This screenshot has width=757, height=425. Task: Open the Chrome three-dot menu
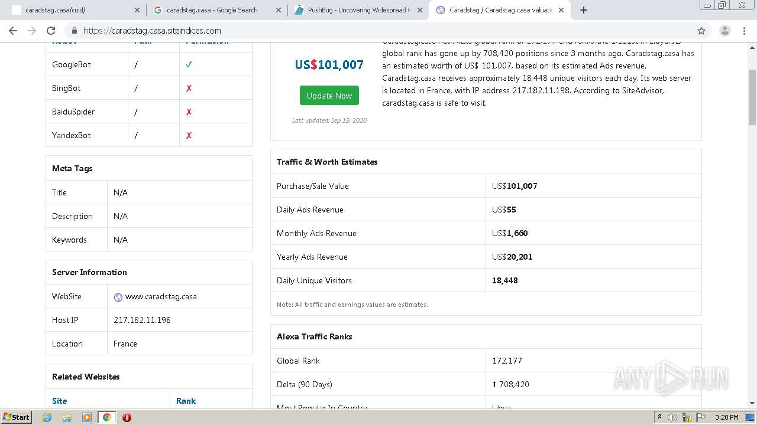coord(743,31)
